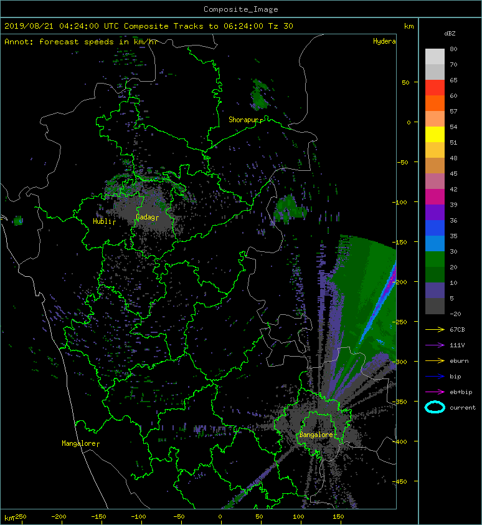The image size is (482, 525).
Task: Click the purple 111V track arrow in legend
Action: (435, 345)
